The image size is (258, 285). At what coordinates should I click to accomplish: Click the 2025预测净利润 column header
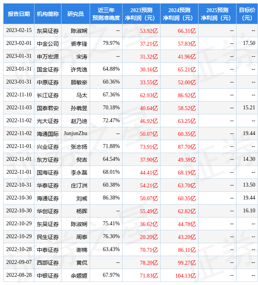[x=217, y=14]
